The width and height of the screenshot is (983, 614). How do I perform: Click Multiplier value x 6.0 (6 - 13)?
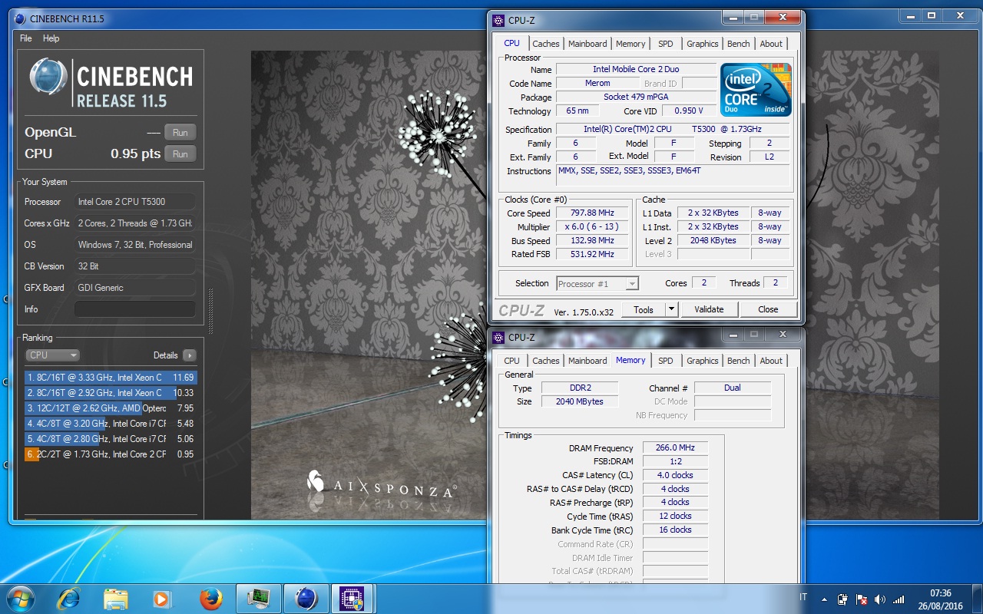click(x=593, y=227)
